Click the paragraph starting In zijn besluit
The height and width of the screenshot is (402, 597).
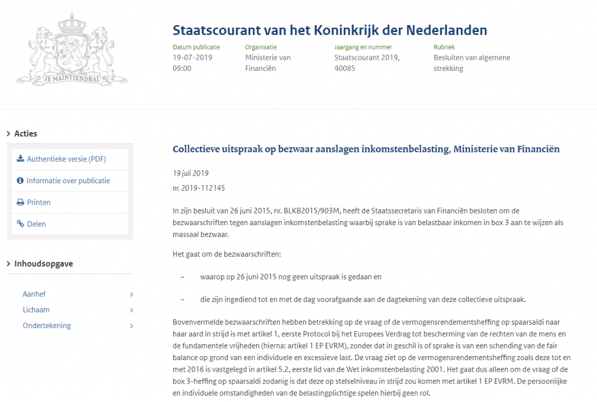pyautogui.click(x=368, y=223)
